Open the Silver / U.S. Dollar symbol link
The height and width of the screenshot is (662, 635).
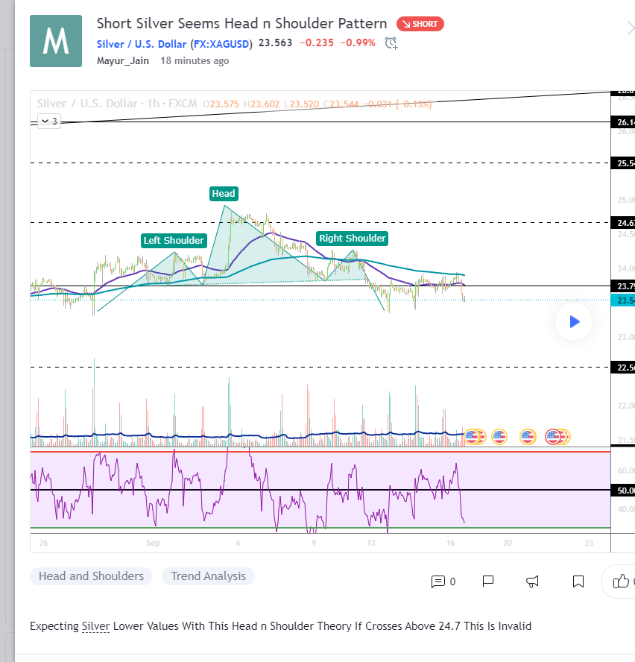[x=142, y=44]
